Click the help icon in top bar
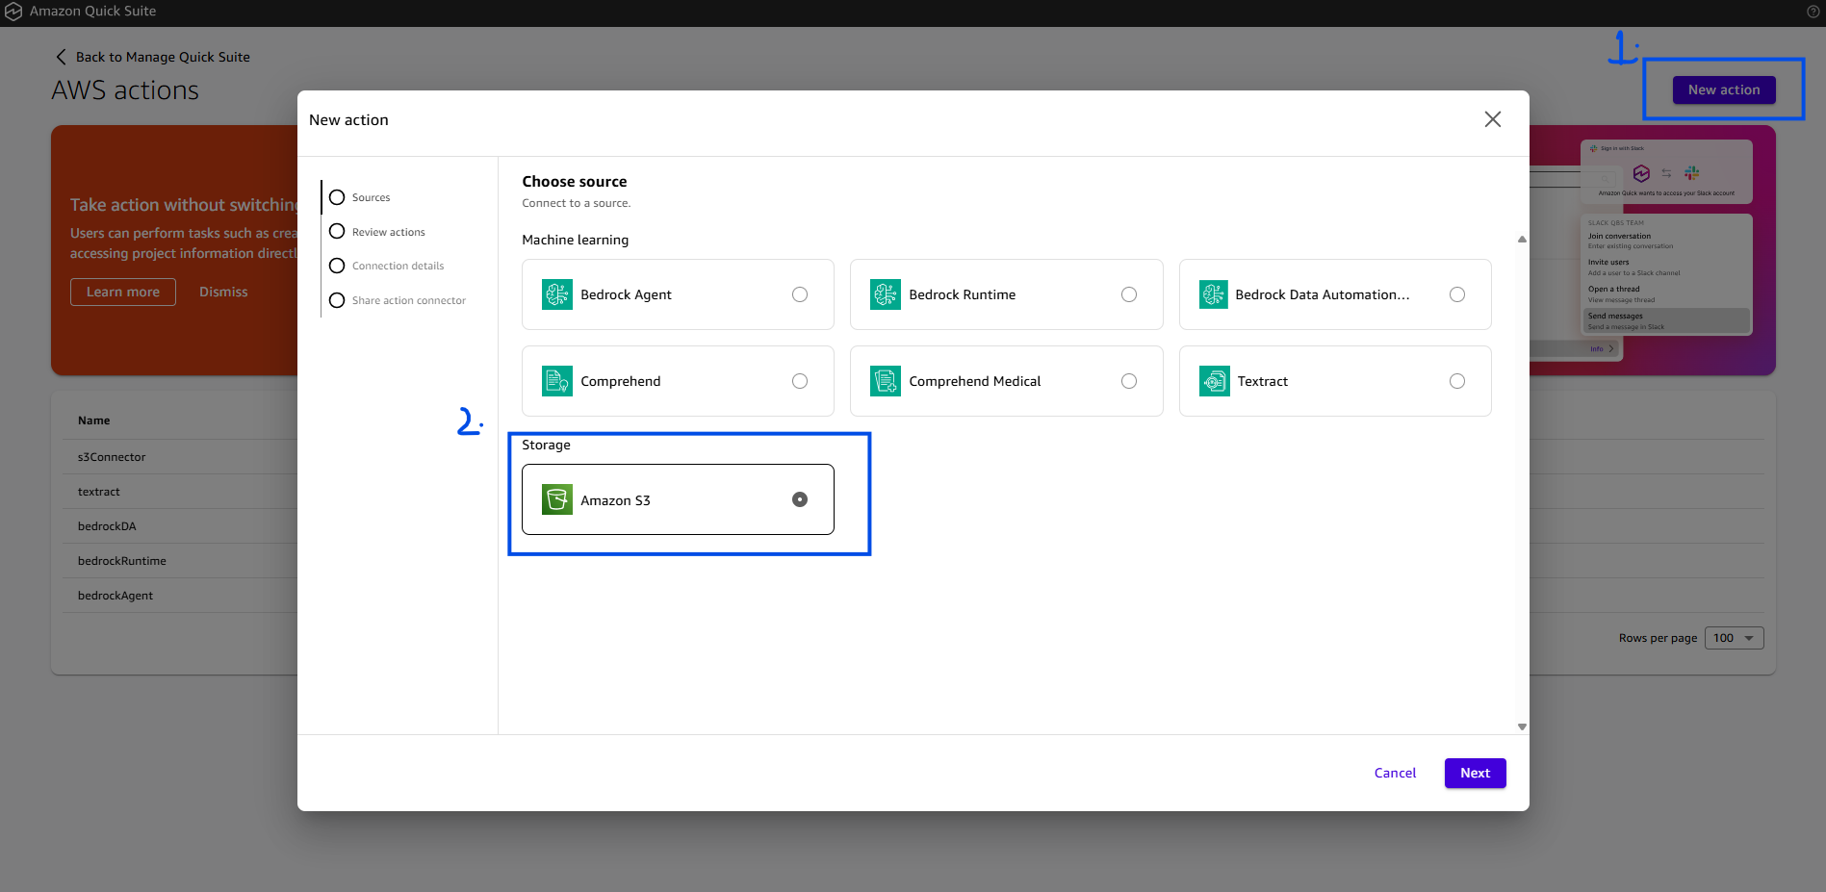This screenshot has width=1826, height=892. pyautogui.click(x=1813, y=12)
